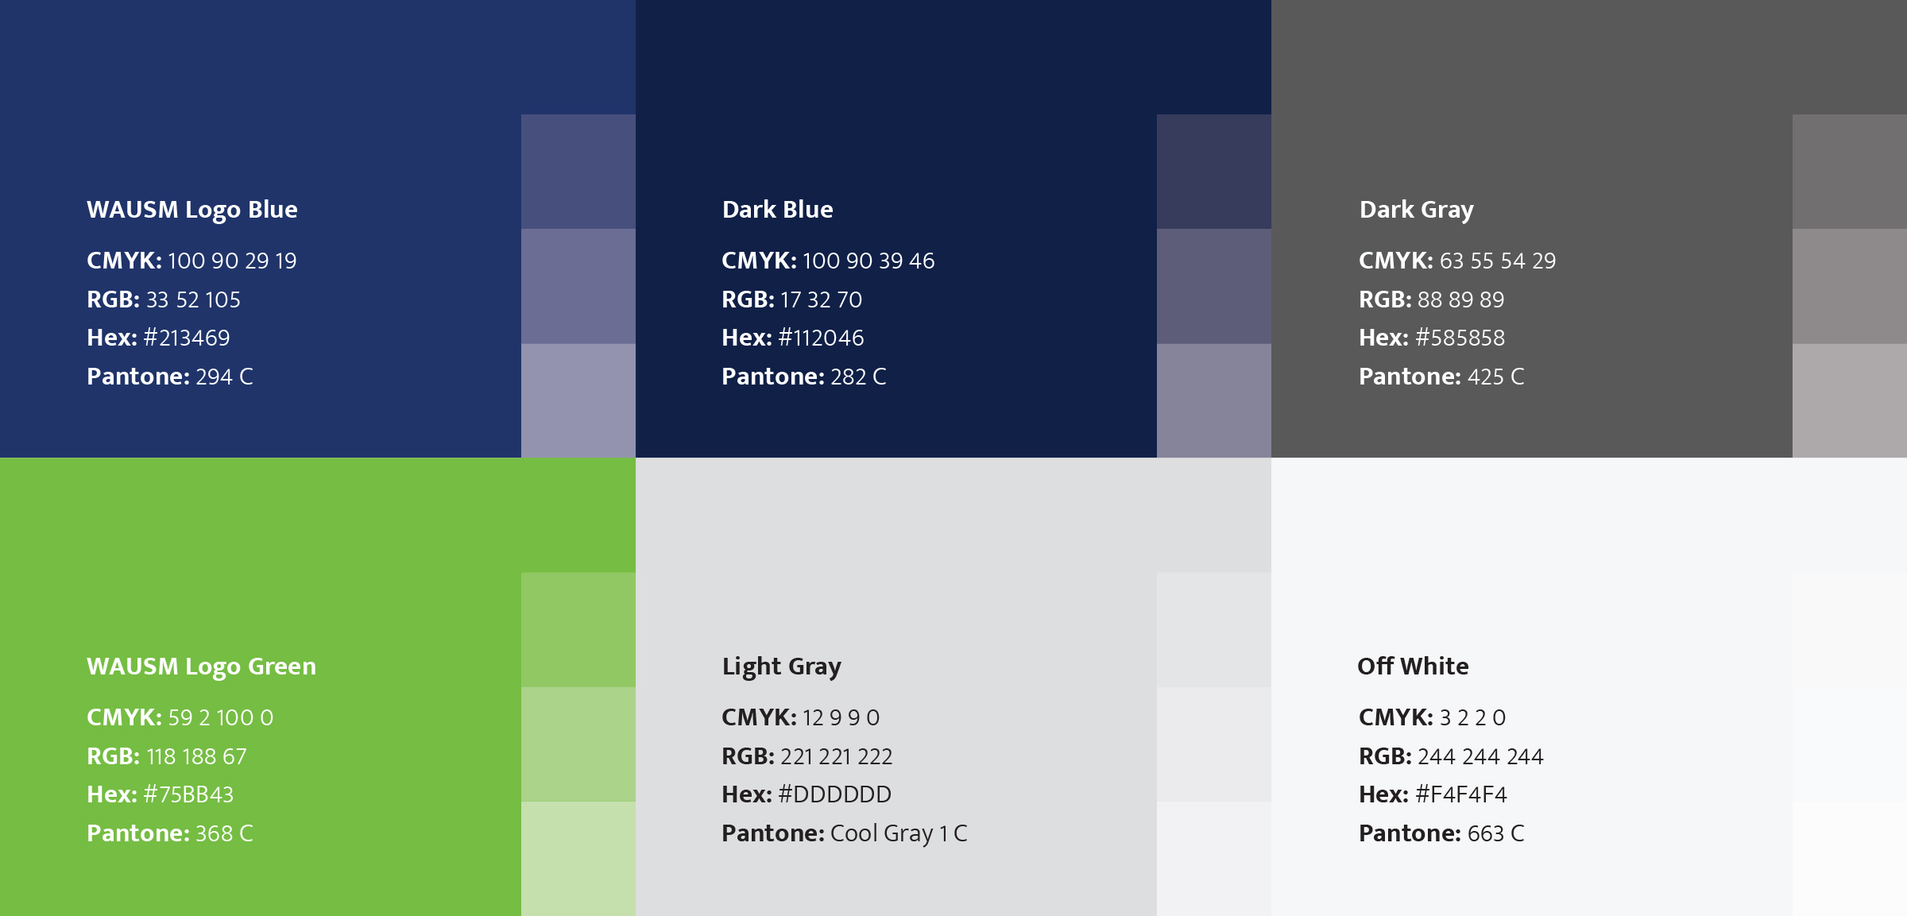Viewport: 1907px width, 916px height.
Task: Click the 'Dark Blue' heading
Action: point(778,210)
